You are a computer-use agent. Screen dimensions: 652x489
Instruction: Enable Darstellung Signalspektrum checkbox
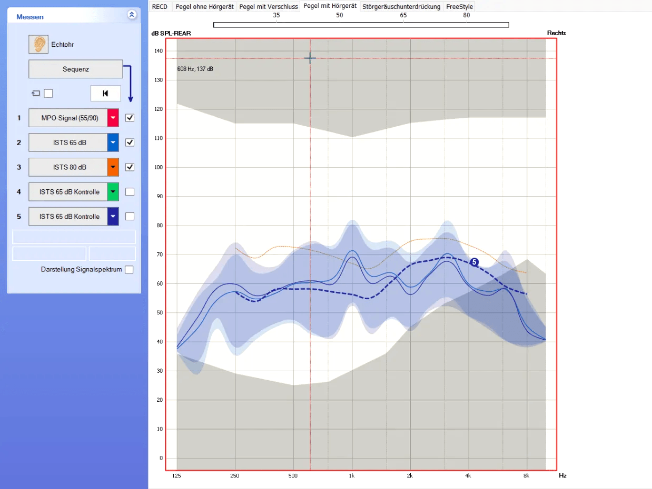pyautogui.click(x=129, y=270)
